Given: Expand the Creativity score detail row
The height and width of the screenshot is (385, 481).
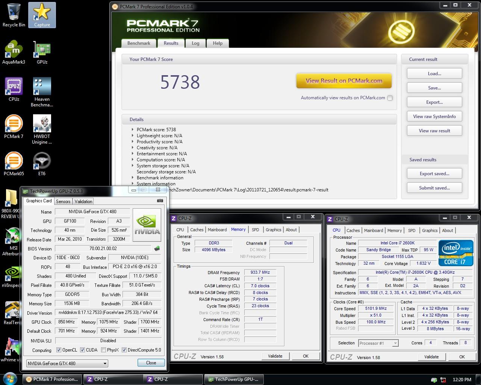Looking at the screenshot, I should click(133, 148).
